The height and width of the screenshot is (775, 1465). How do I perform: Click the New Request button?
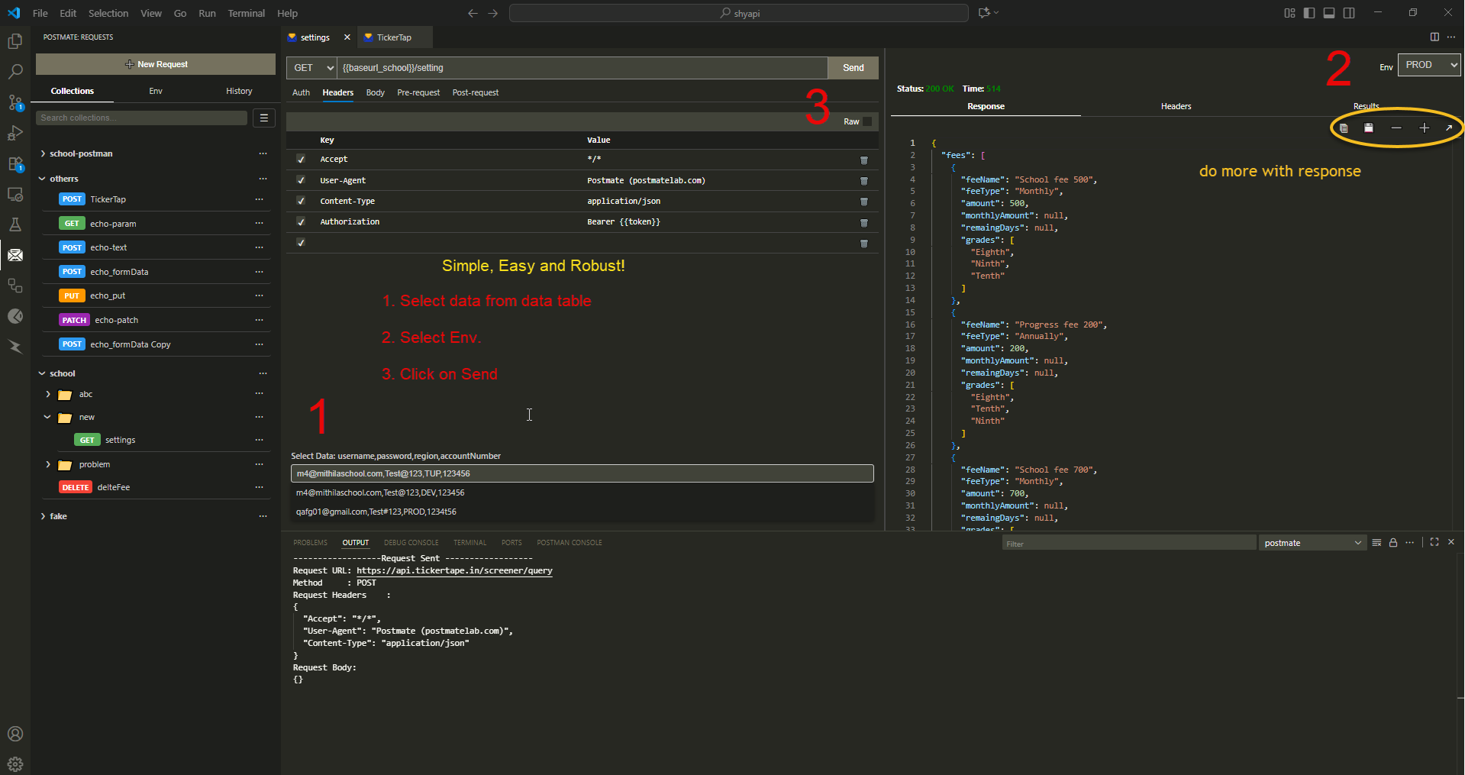(x=156, y=64)
